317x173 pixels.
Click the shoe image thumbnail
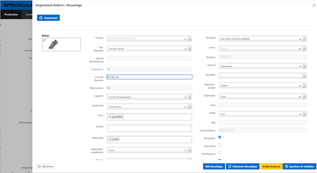(54, 44)
